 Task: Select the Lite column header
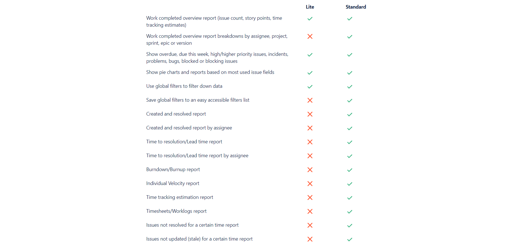pyautogui.click(x=310, y=7)
